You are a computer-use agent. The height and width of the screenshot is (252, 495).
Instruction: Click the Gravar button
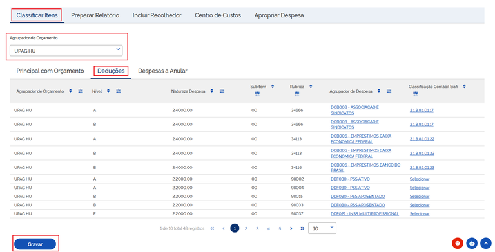(35, 244)
